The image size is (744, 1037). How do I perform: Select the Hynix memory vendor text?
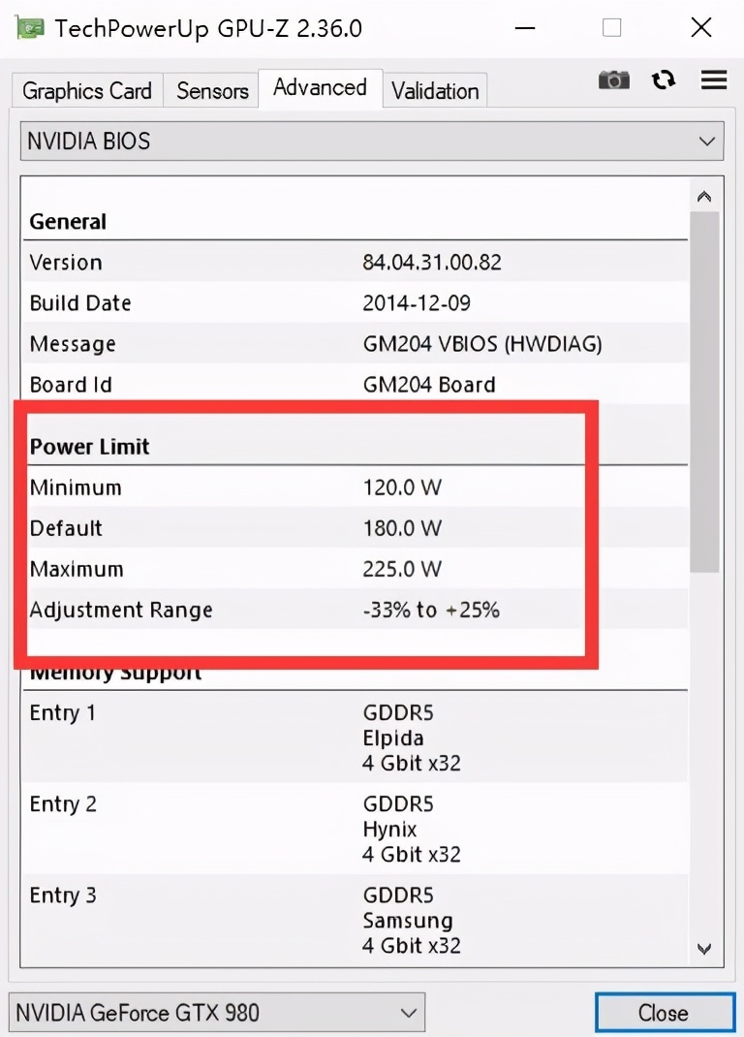pos(390,830)
